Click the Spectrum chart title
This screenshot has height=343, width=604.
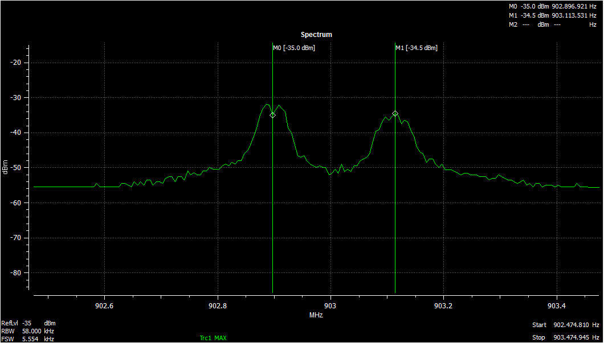click(316, 35)
